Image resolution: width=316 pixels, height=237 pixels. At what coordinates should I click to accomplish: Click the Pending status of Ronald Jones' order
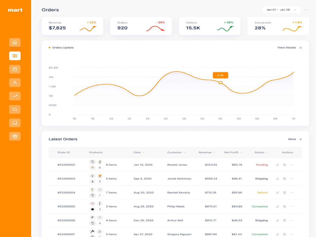262,165
